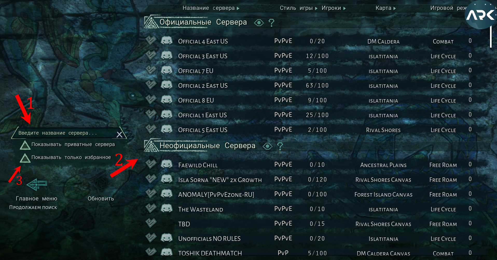Toggle visibility of Official Servers list
This screenshot has width=497, height=260.
click(x=259, y=23)
